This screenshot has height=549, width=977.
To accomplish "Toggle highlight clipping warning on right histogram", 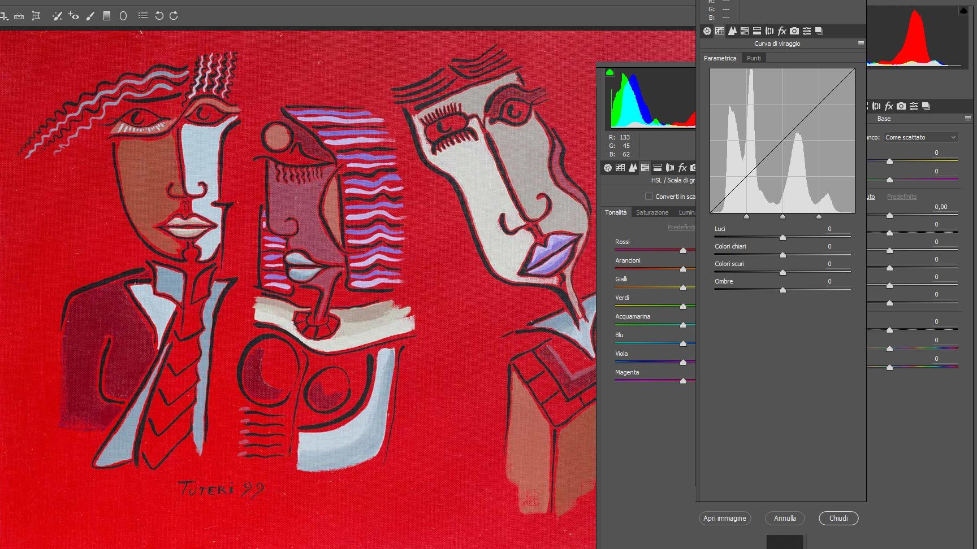I will coord(963,11).
